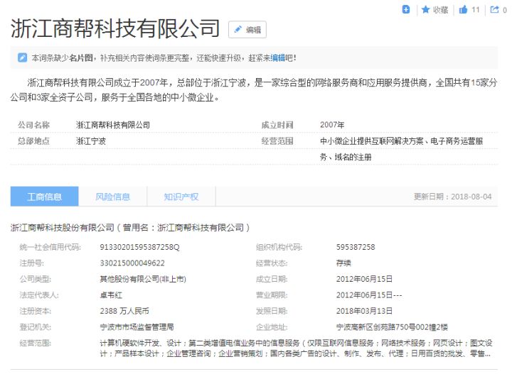This screenshot has width=512, height=374.
Task: Click the share count number 0
Action: pos(504,10)
